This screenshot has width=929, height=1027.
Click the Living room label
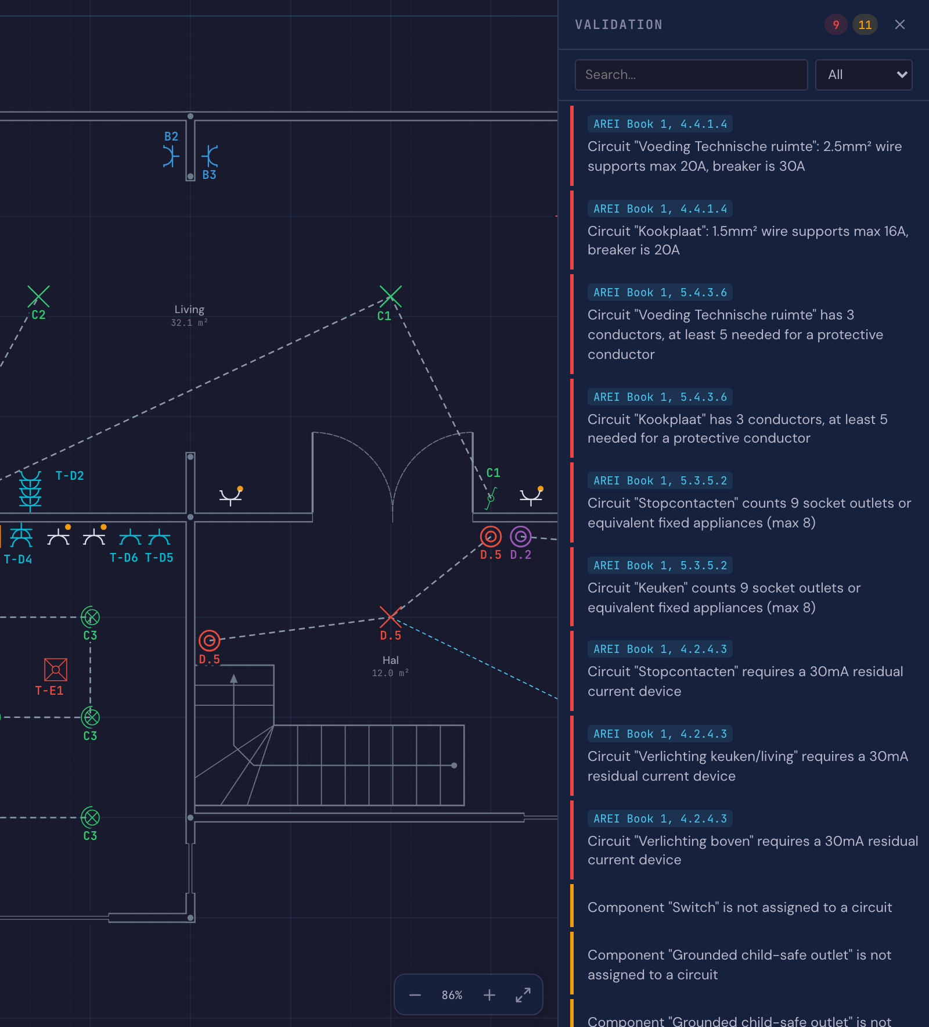(189, 310)
